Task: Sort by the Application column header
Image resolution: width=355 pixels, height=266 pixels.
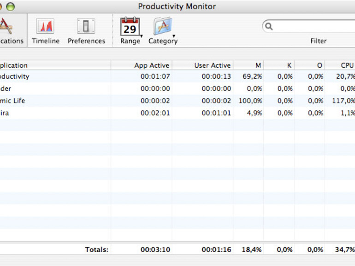Action: (46, 65)
